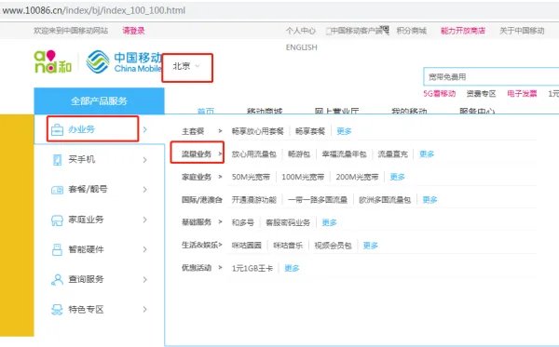559x347 pixels.
Task: Expand the 智能硬件 chevron
Action: click(144, 249)
